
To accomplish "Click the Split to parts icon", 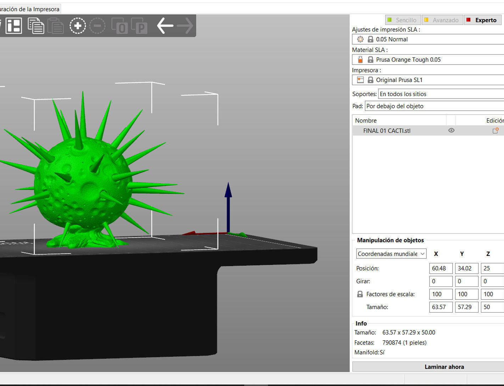I will 139,26.
